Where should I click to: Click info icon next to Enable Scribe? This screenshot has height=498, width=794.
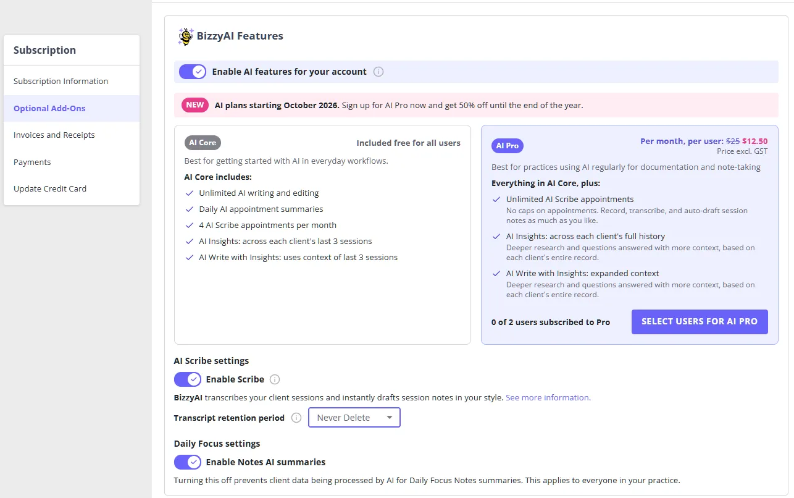pyautogui.click(x=275, y=379)
